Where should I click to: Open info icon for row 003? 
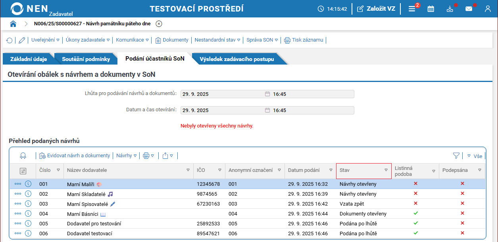pos(28,204)
